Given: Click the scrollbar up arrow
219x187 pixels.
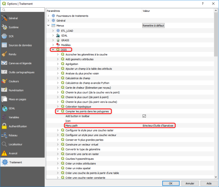Looking at the screenshot, I should coord(216,10).
